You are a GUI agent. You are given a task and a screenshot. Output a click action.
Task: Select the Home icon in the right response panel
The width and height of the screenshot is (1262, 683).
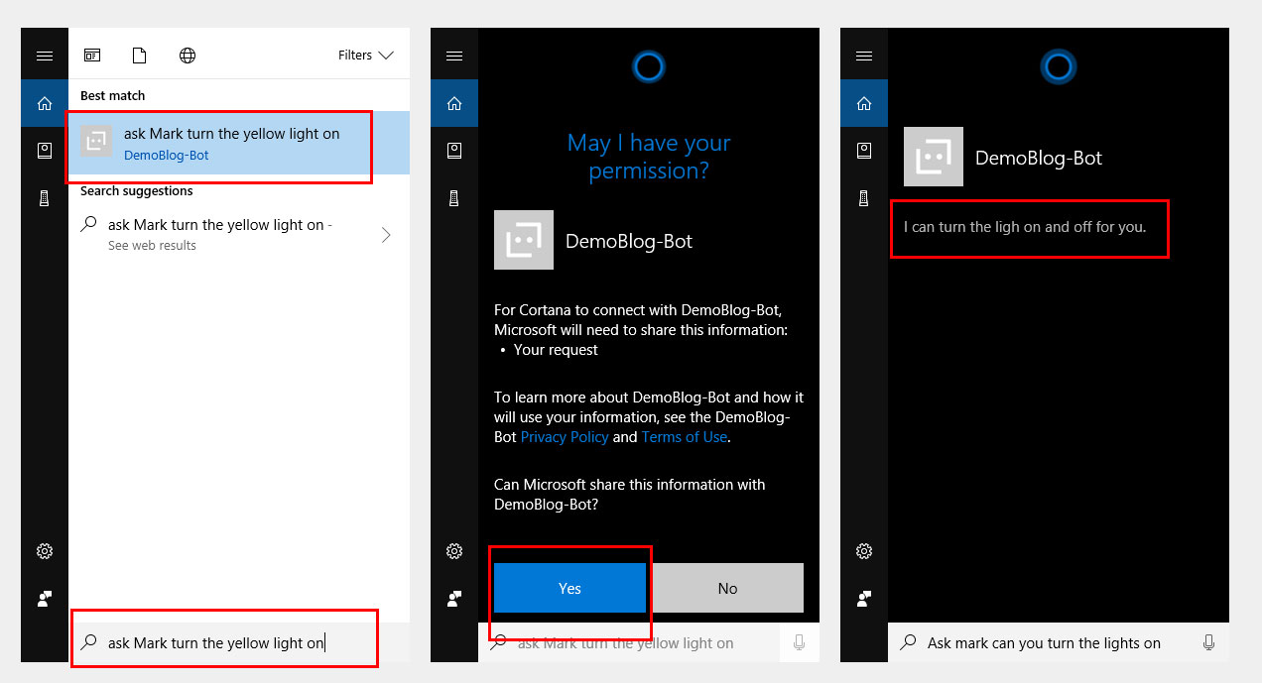tap(864, 103)
